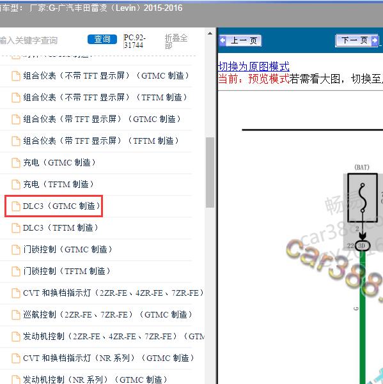Open 充电(TFTM 制造) entry
Image resolution: width=383 pixels, height=384 pixels.
(58, 184)
